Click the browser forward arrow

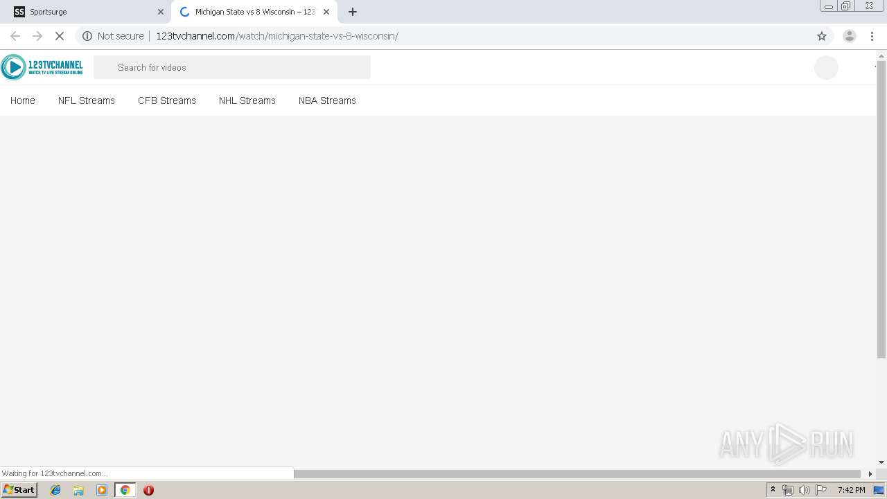pyautogui.click(x=37, y=36)
